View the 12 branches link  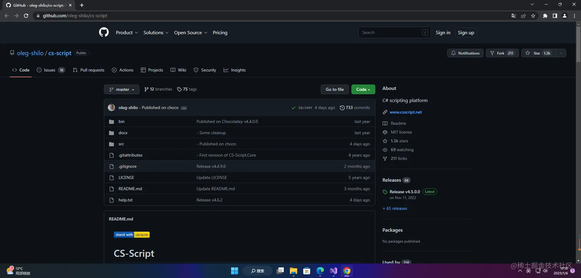click(158, 89)
